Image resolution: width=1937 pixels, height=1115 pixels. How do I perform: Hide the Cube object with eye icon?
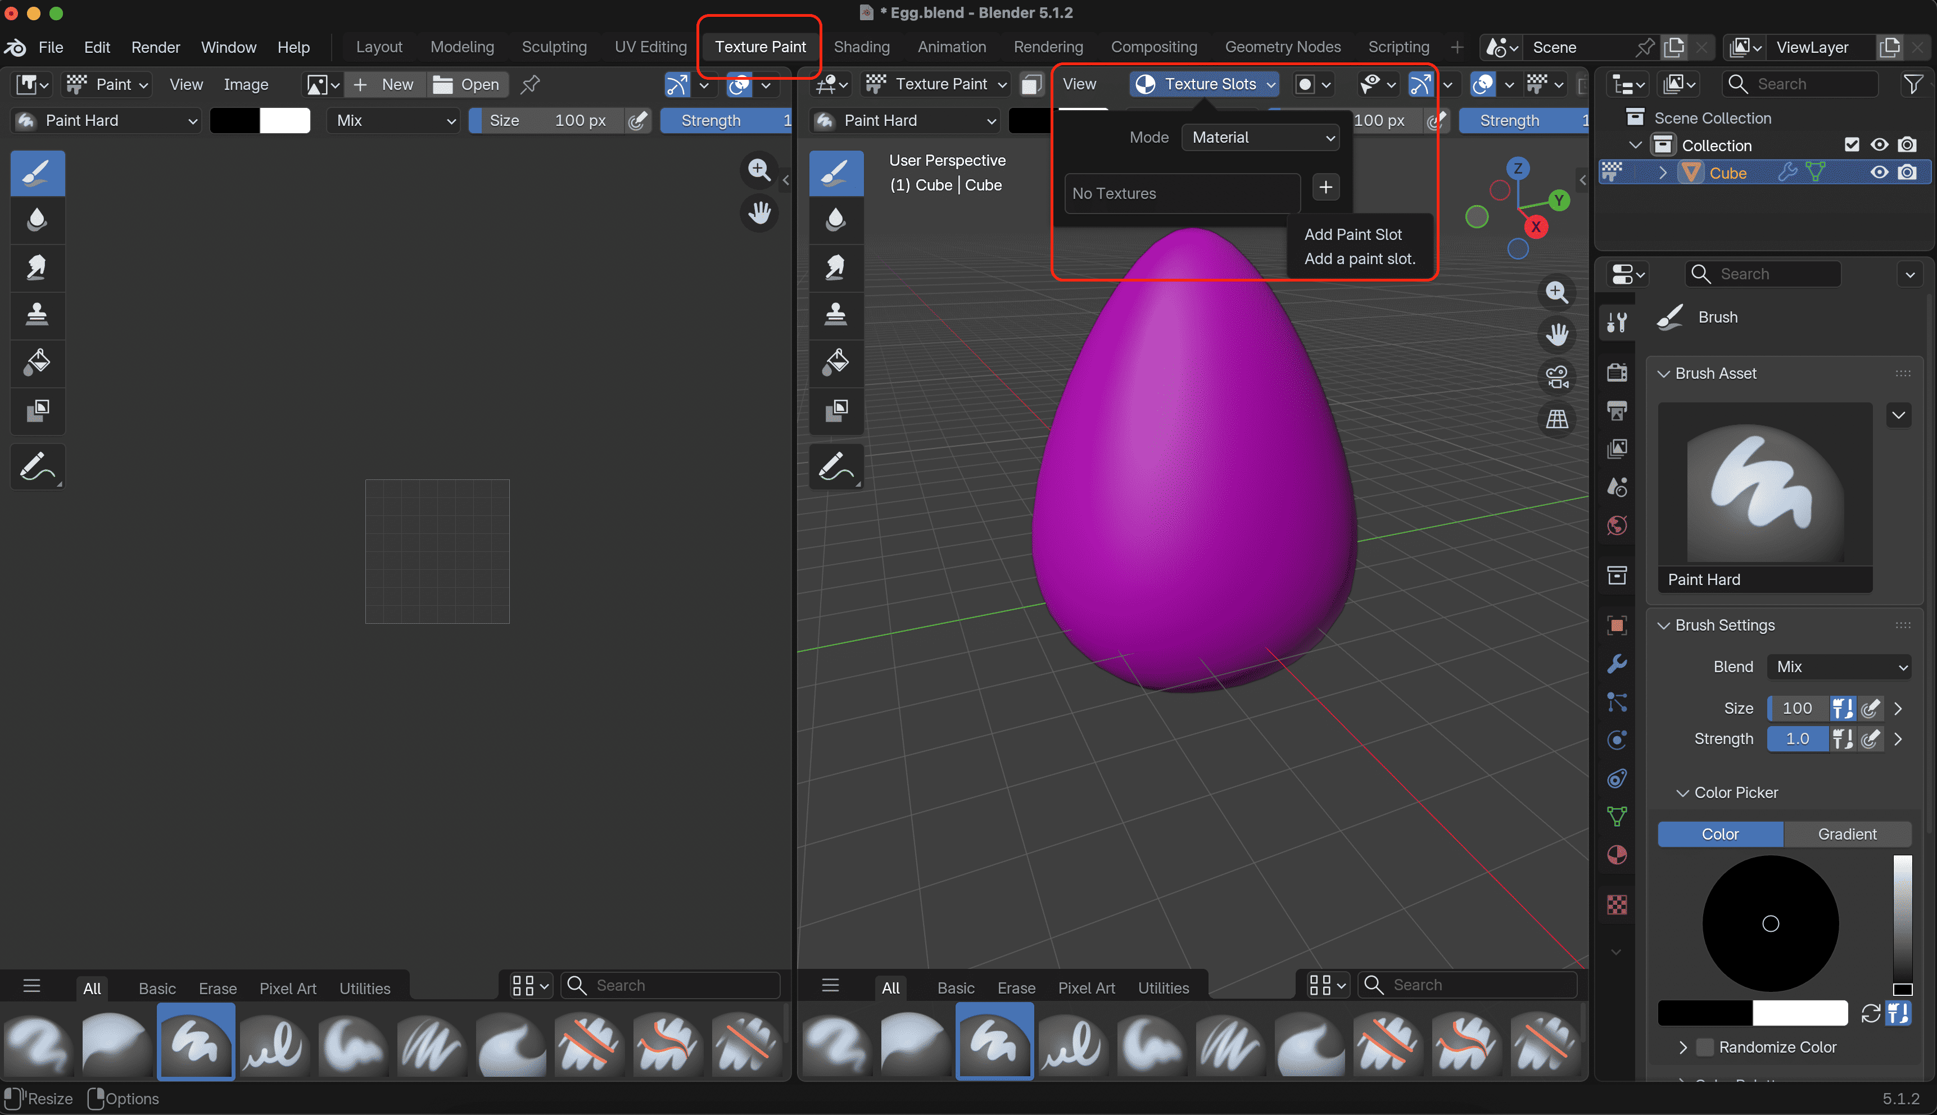tap(1879, 173)
